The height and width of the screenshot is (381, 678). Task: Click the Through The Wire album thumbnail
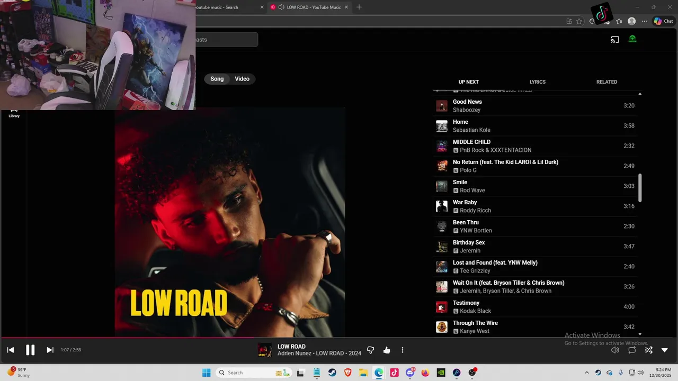442,327
